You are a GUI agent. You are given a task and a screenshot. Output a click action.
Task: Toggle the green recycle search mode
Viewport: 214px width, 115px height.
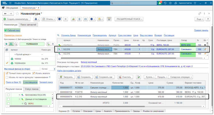tap(11, 44)
